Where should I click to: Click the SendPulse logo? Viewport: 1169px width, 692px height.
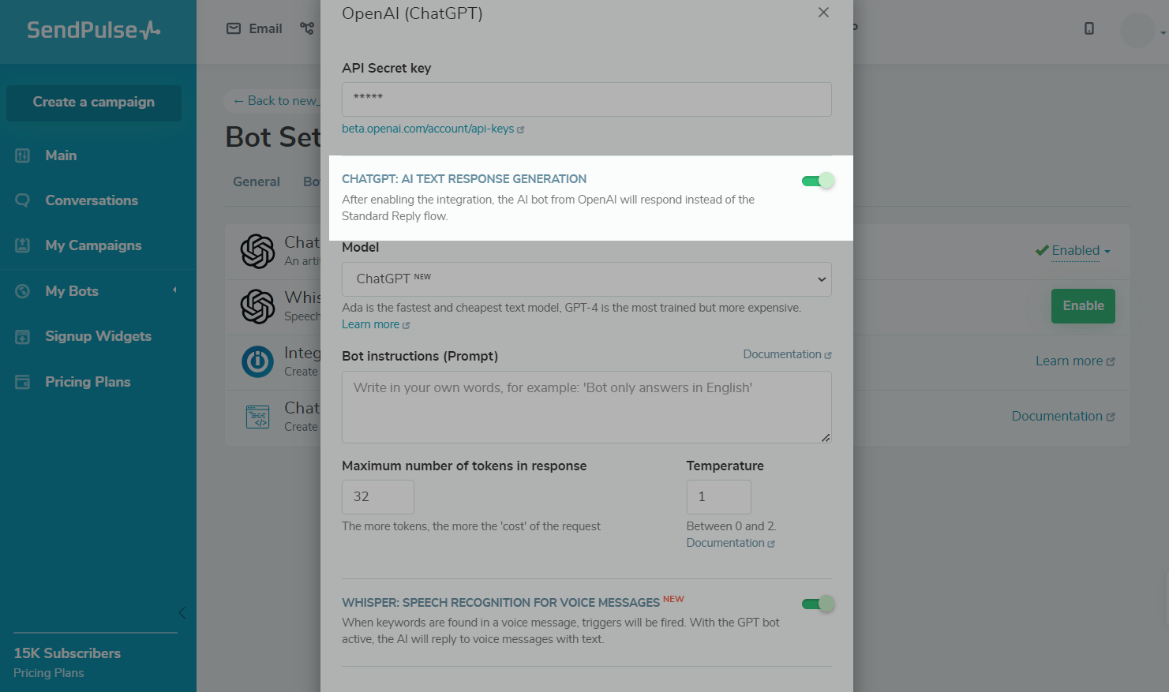tap(93, 30)
